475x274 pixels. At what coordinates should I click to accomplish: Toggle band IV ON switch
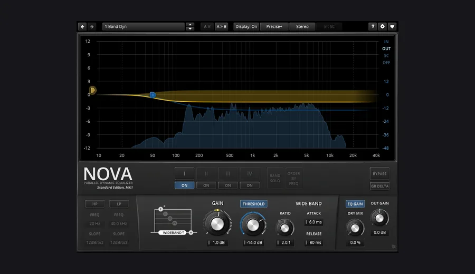click(x=250, y=185)
